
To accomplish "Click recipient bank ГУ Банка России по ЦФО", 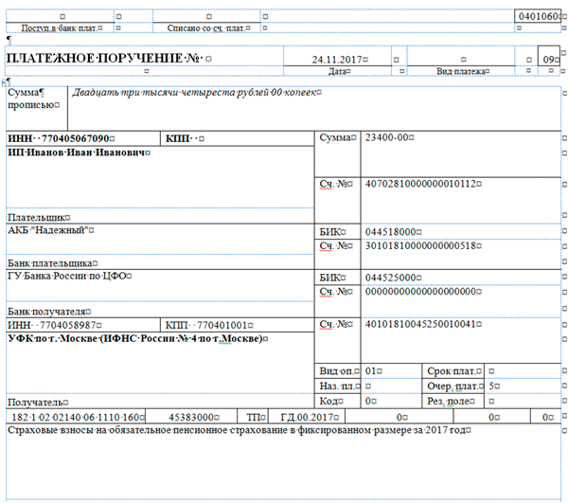I will pos(70,277).
